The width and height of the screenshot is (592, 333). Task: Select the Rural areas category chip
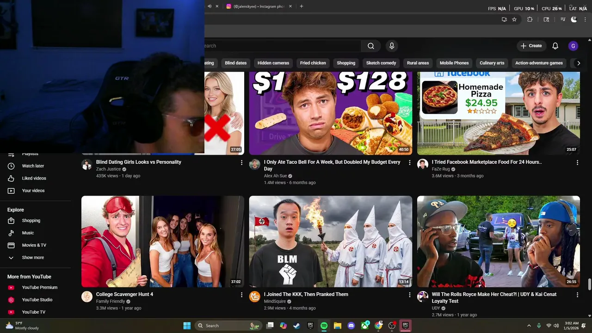tap(418, 63)
